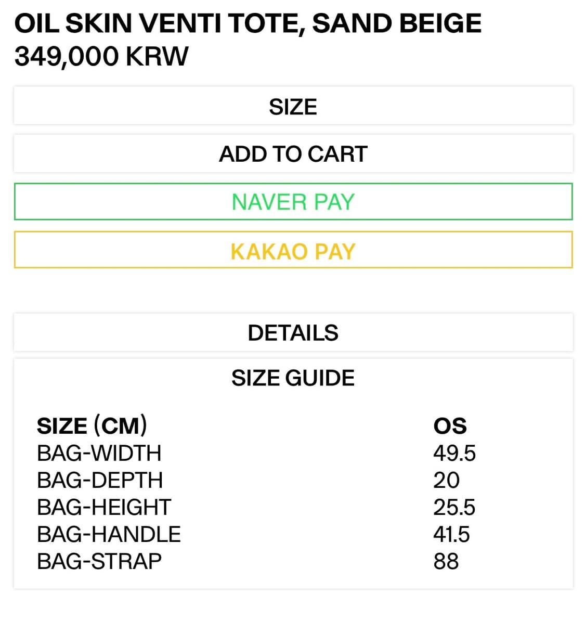
Task: Open the SIZE selector
Action: point(293,107)
